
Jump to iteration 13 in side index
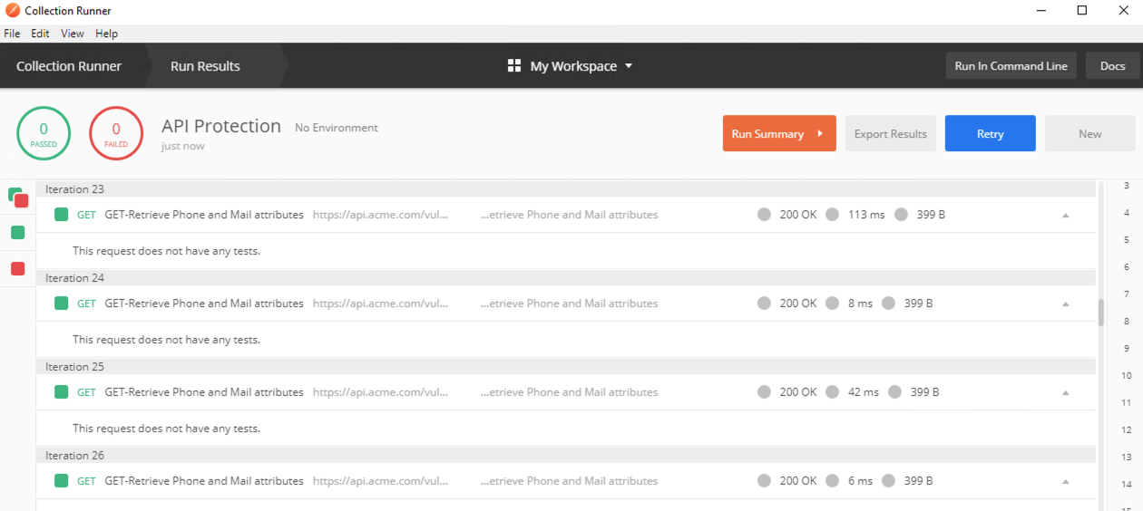tap(1126, 457)
